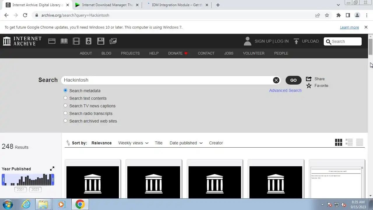373x210 pixels.
Task: Clear the Hackintosh search query
Action: [x=276, y=80]
